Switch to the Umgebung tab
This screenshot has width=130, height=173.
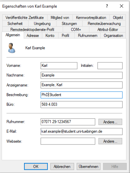click(42, 23)
